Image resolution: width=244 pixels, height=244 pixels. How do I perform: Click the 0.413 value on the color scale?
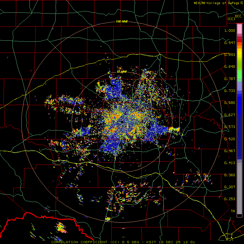pos(230,163)
